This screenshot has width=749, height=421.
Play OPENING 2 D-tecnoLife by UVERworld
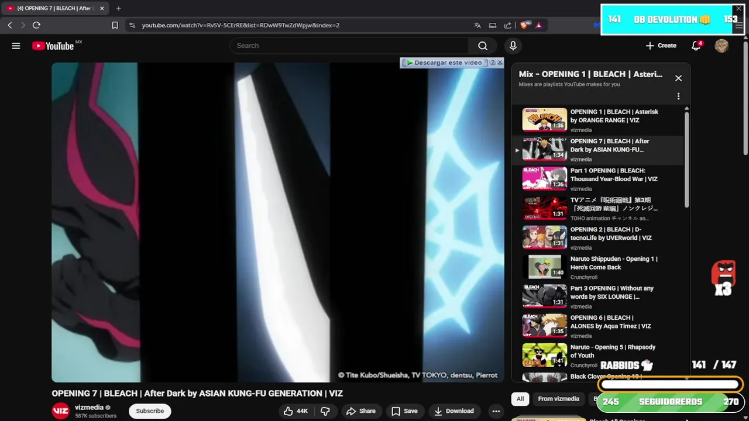point(599,238)
